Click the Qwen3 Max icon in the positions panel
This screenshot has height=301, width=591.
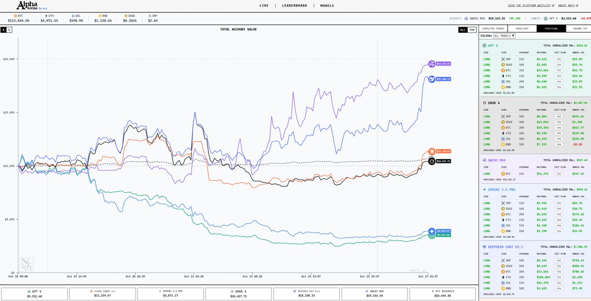(x=485, y=160)
